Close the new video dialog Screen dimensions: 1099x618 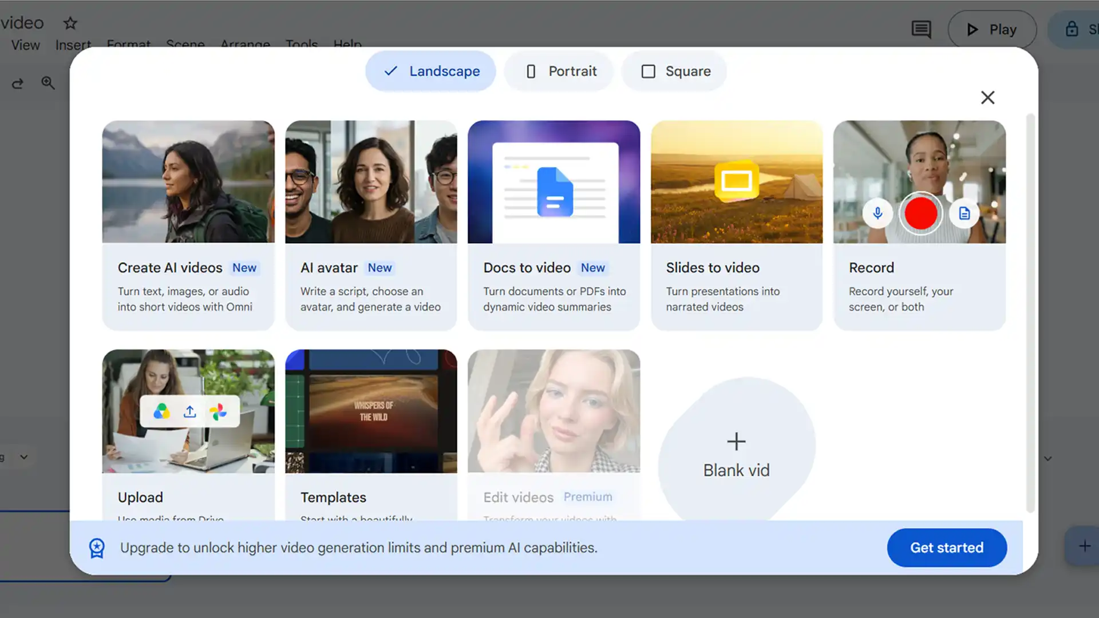click(987, 97)
